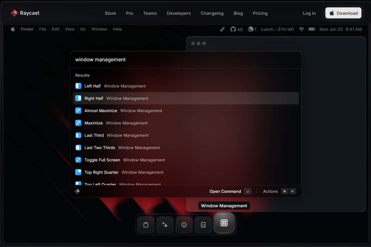Focus the 'window management' search field
The width and height of the screenshot is (371, 247).
(186, 60)
